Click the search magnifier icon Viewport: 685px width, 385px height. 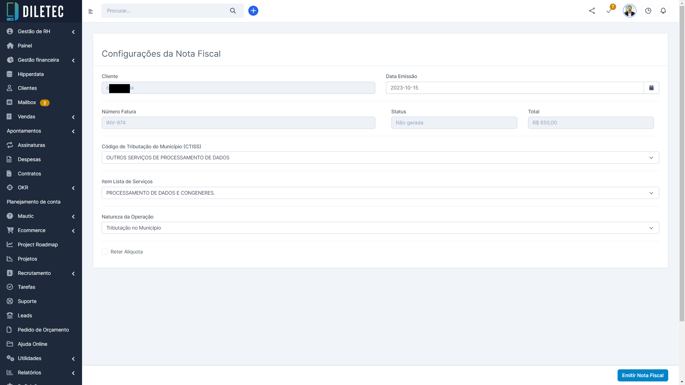coord(233,11)
